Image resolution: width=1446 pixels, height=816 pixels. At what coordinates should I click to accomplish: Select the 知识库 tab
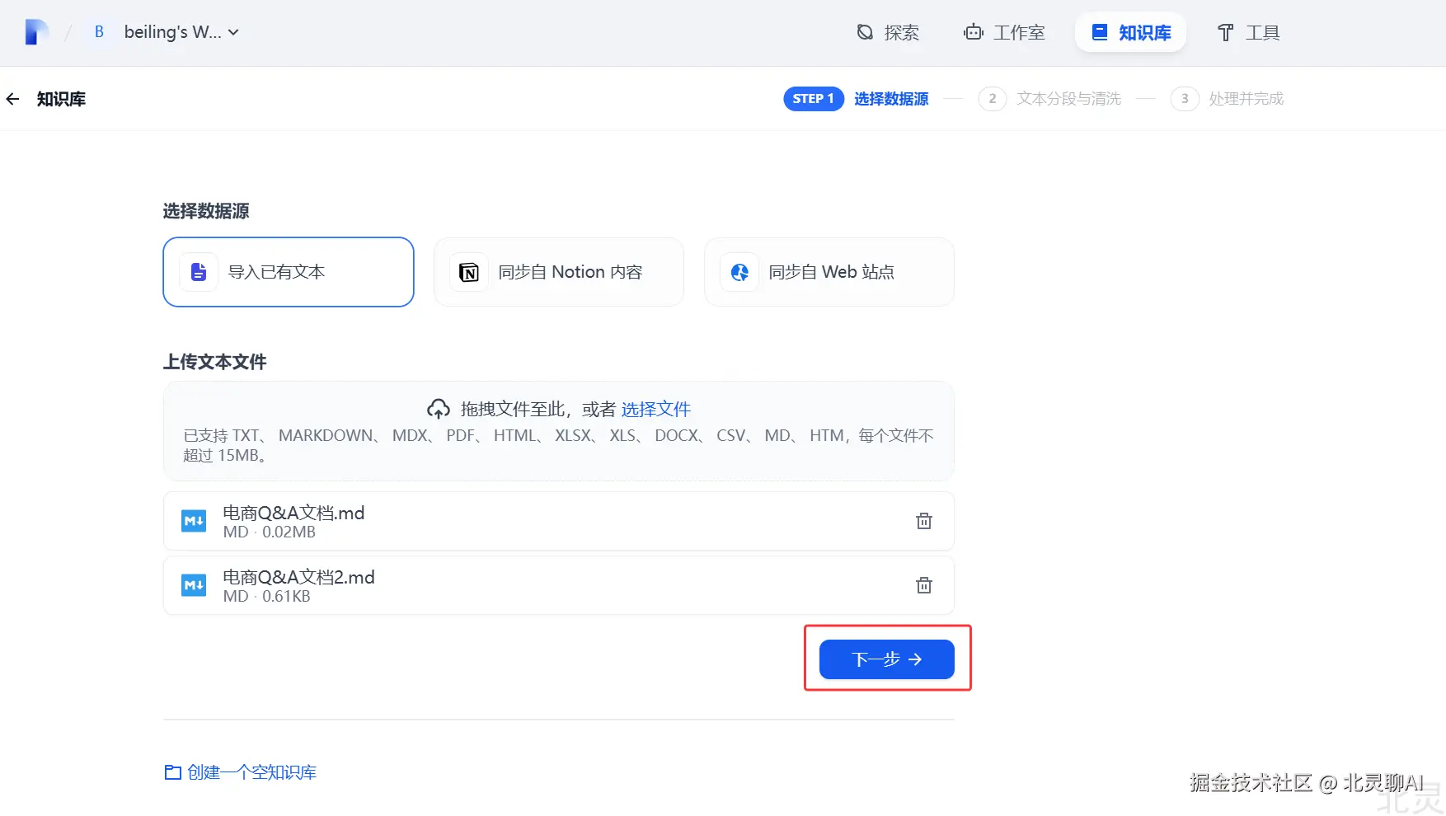pyautogui.click(x=1130, y=32)
